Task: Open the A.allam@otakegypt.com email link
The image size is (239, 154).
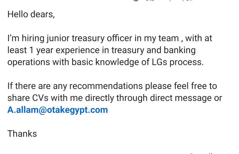Action: pyautogui.click(x=58, y=110)
